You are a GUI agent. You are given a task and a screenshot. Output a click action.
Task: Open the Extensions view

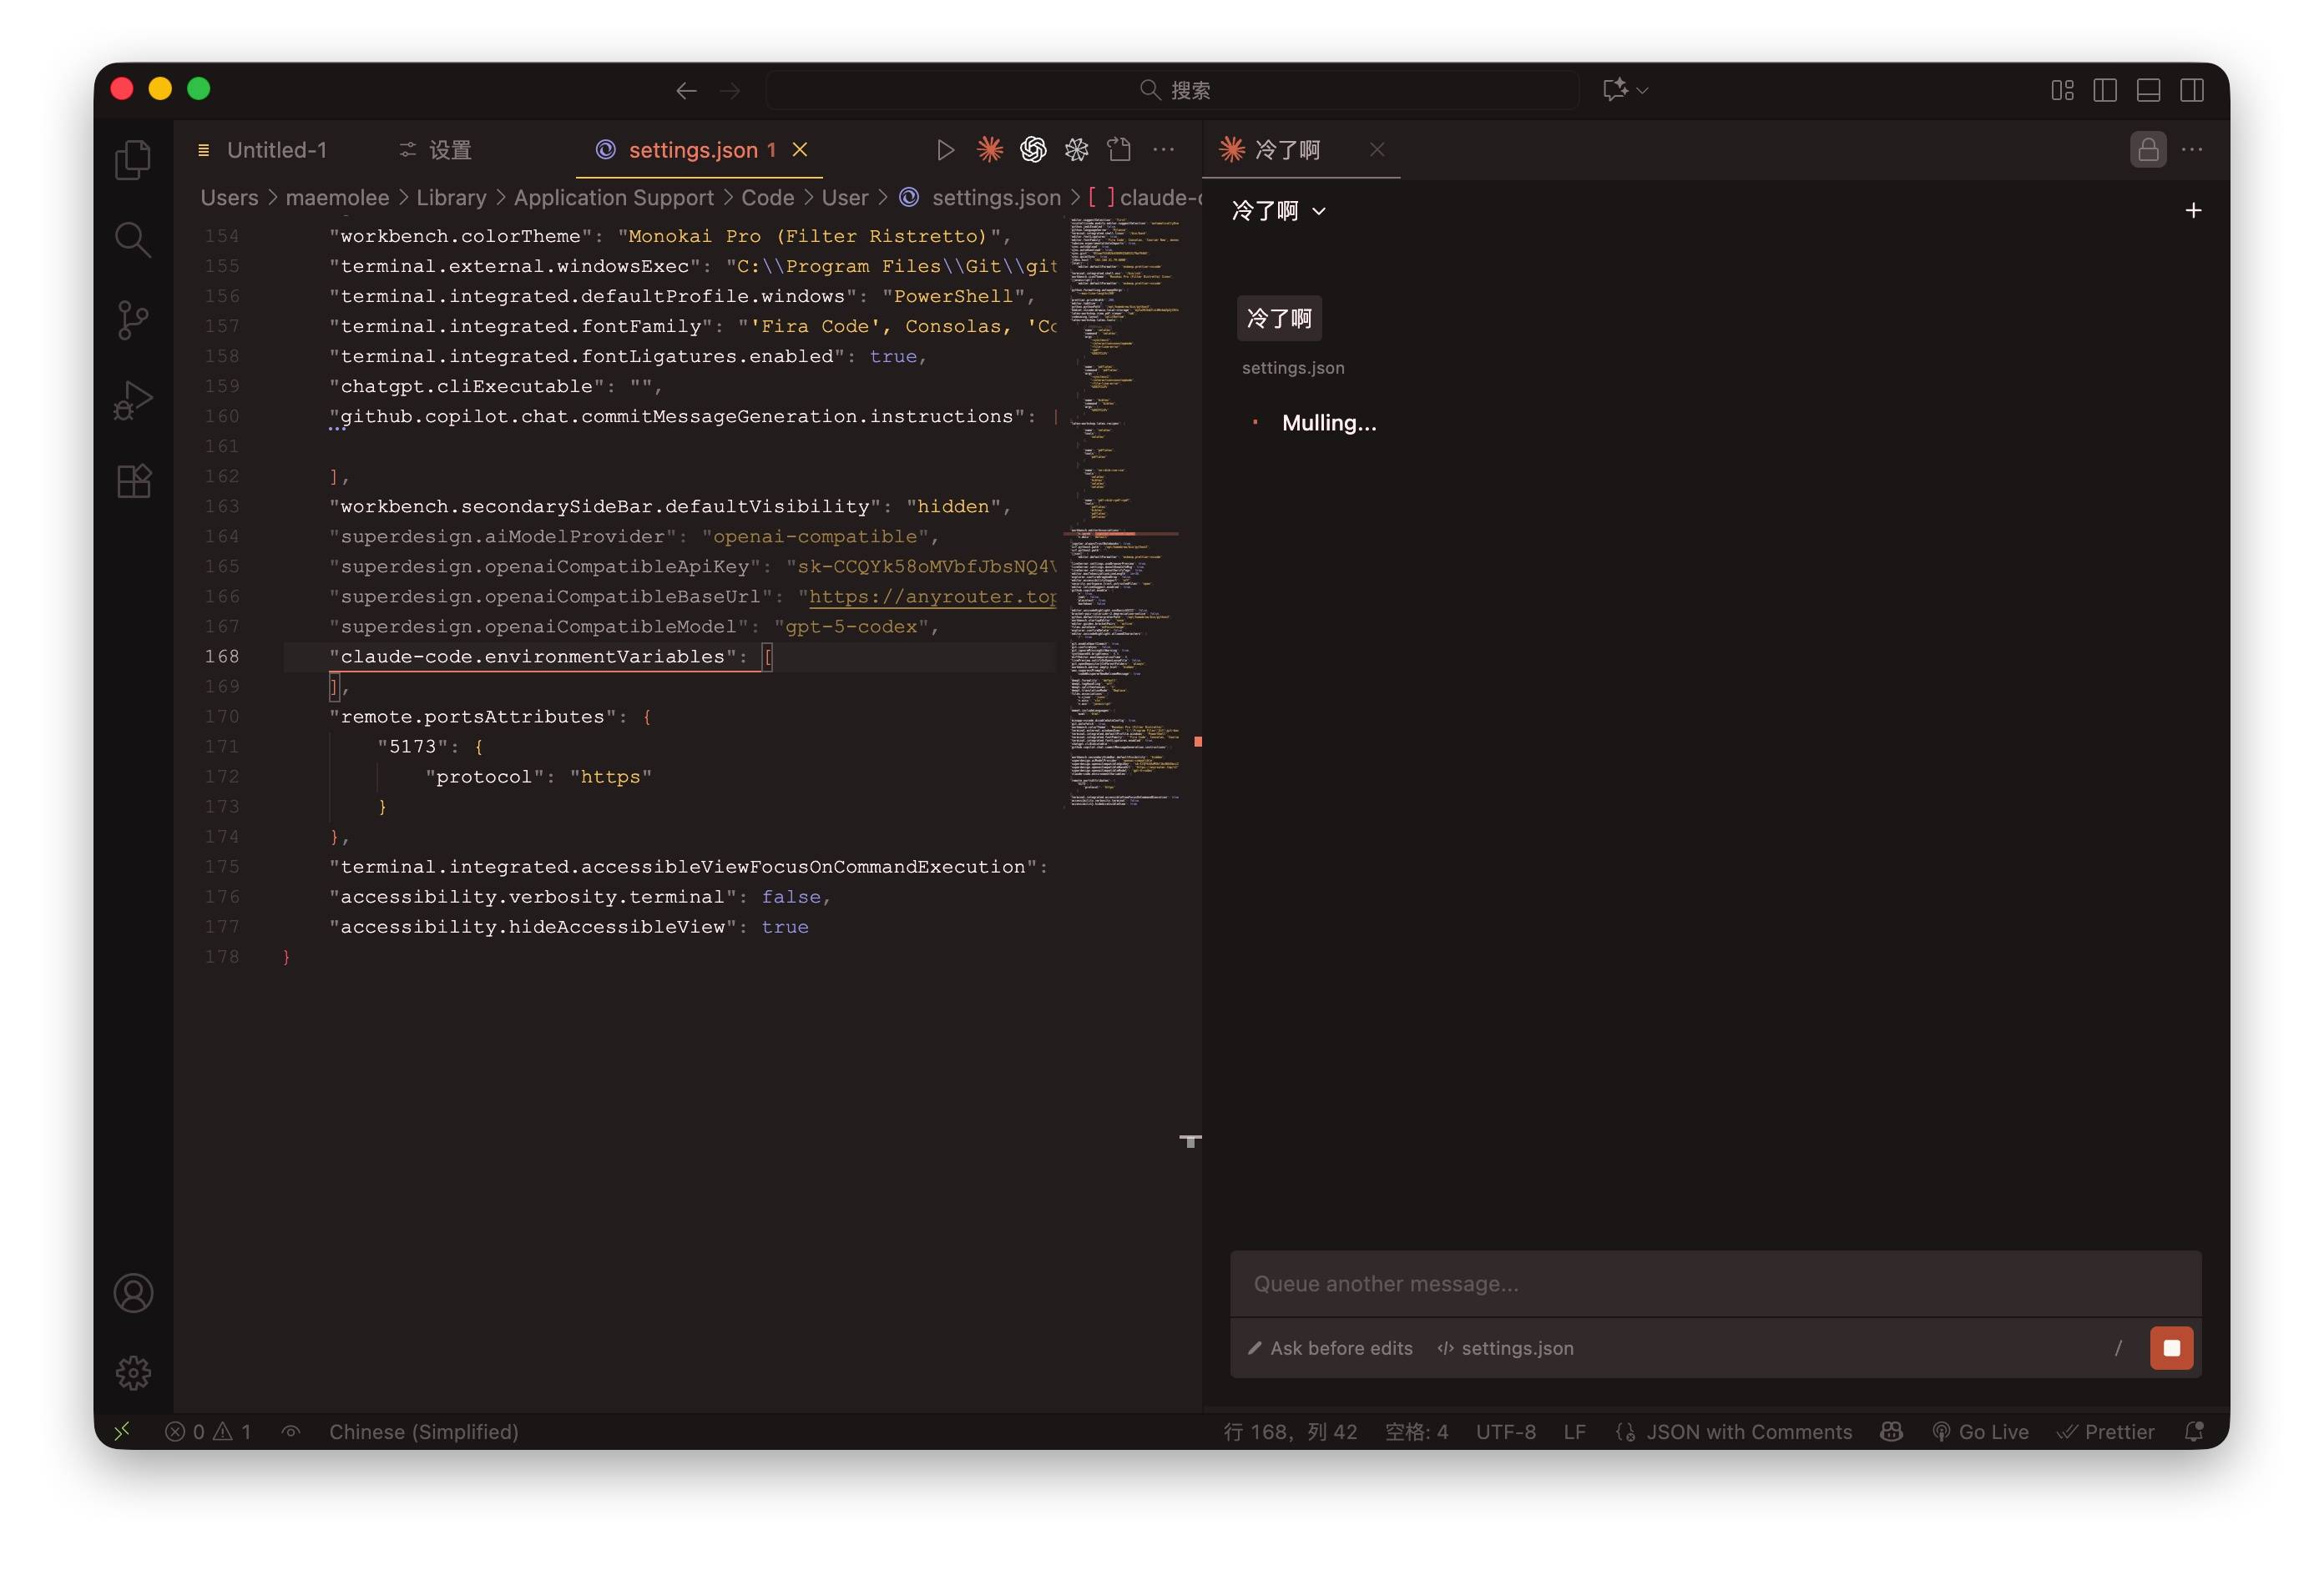[133, 481]
